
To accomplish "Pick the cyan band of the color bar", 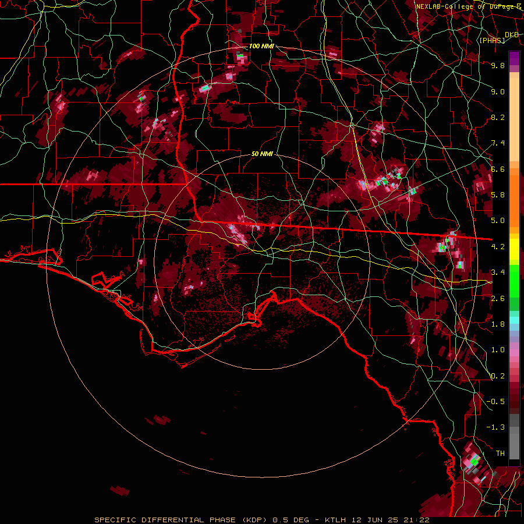I will (514, 320).
